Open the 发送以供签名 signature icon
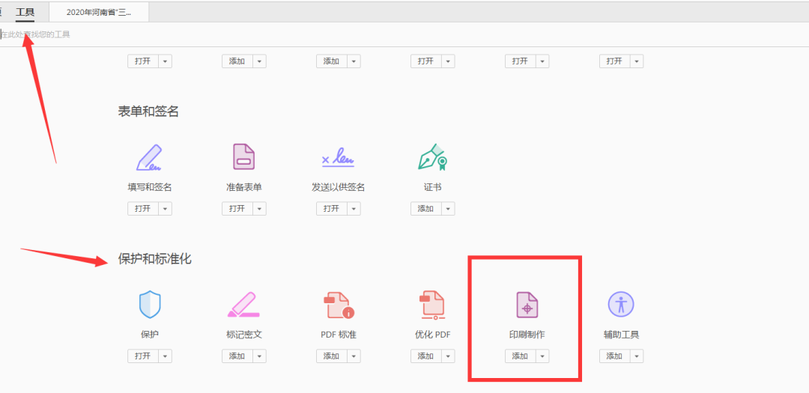 click(x=338, y=157)
